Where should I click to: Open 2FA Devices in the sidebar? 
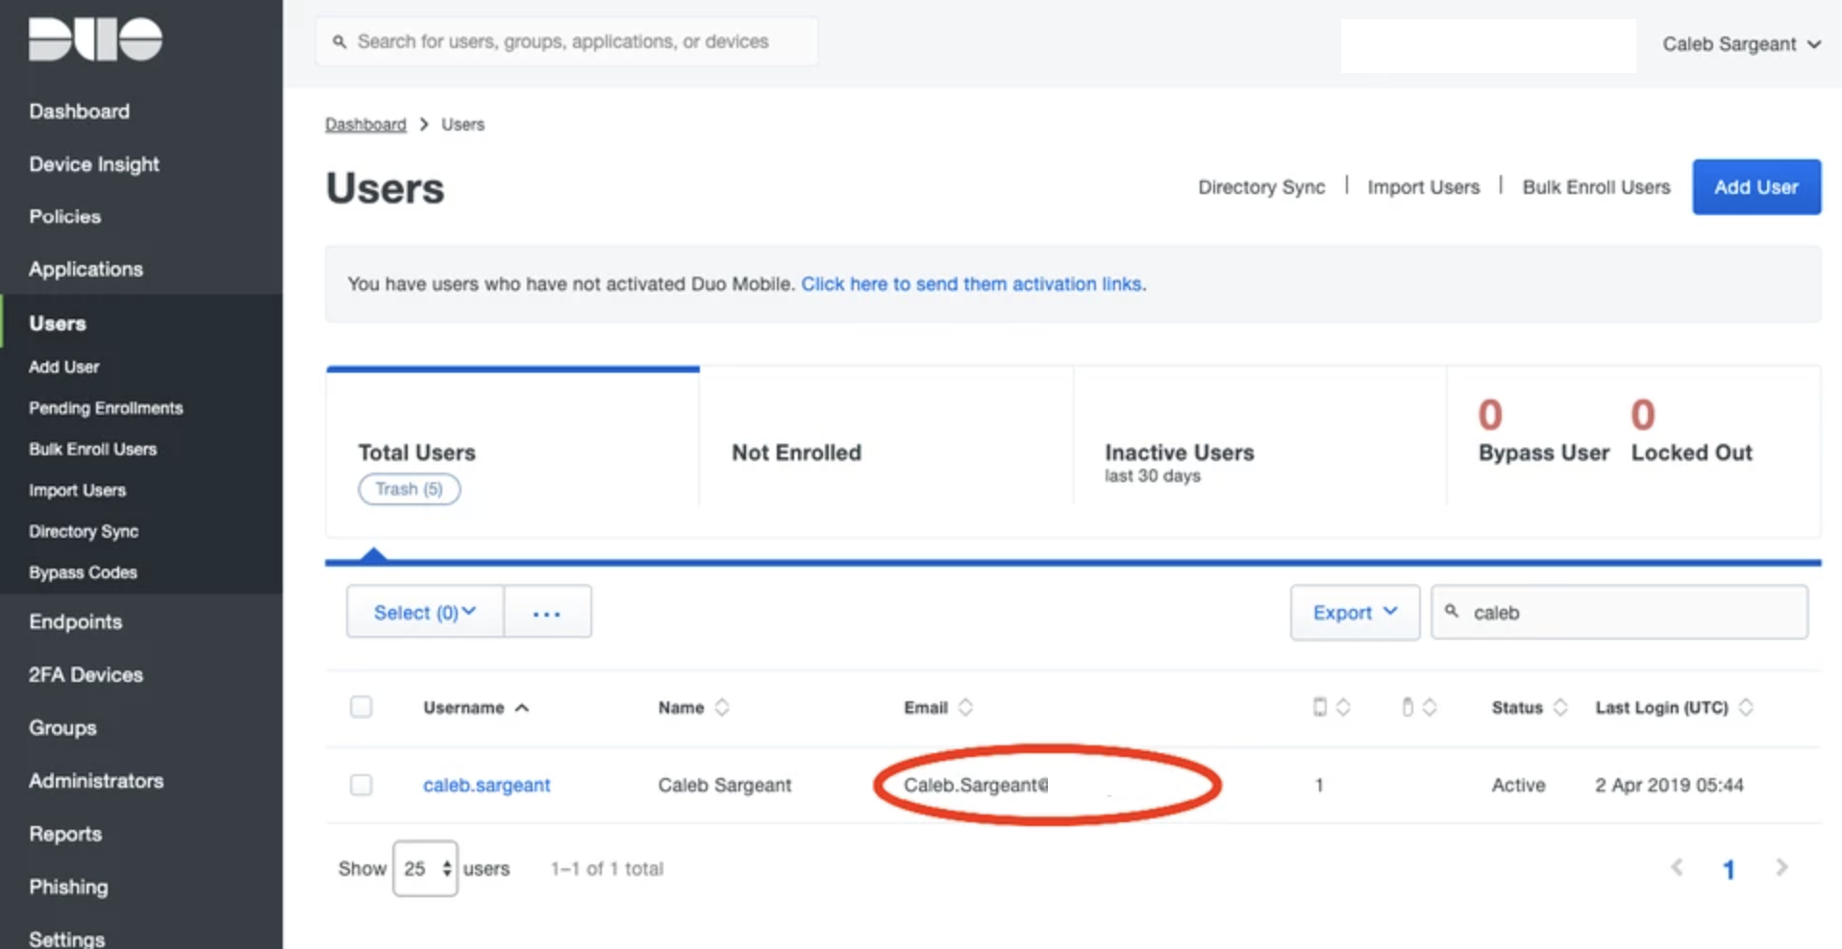pos(86,675)
